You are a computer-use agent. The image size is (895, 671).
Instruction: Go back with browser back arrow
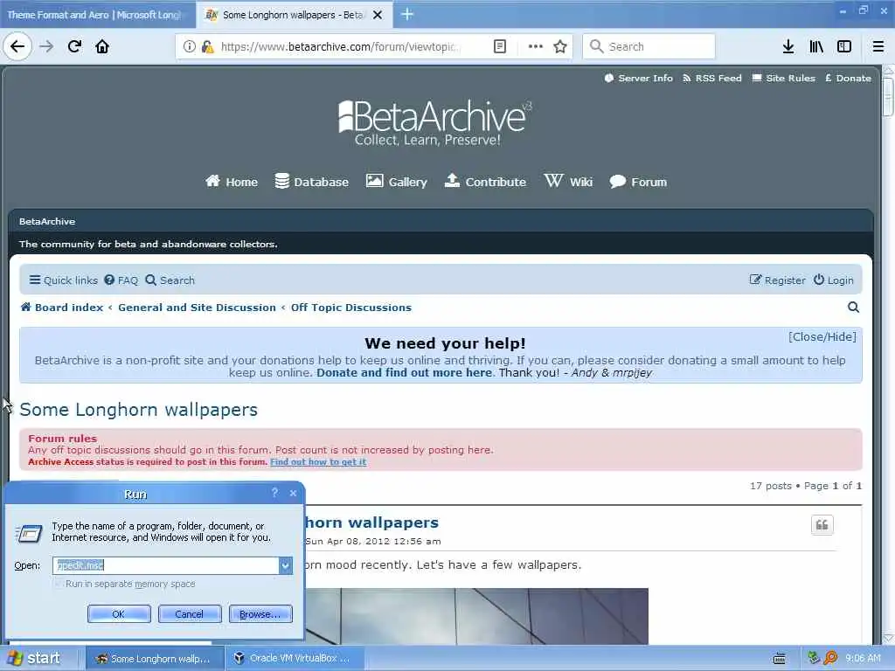click(x=17, y=47)
